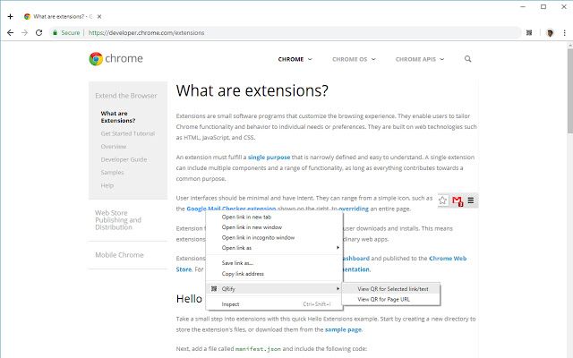Click the vertical scrollbar thumb
The height and width of the screenshot is (358, 573).
point(569,91)
